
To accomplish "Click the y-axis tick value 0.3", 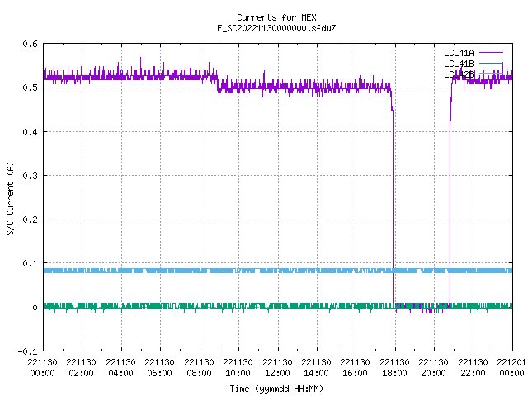I will tap(30, 176).
